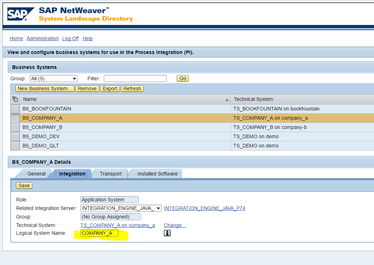Click TS_DEMO cell in BS_DEMO_QLT row

pos(303,146)
